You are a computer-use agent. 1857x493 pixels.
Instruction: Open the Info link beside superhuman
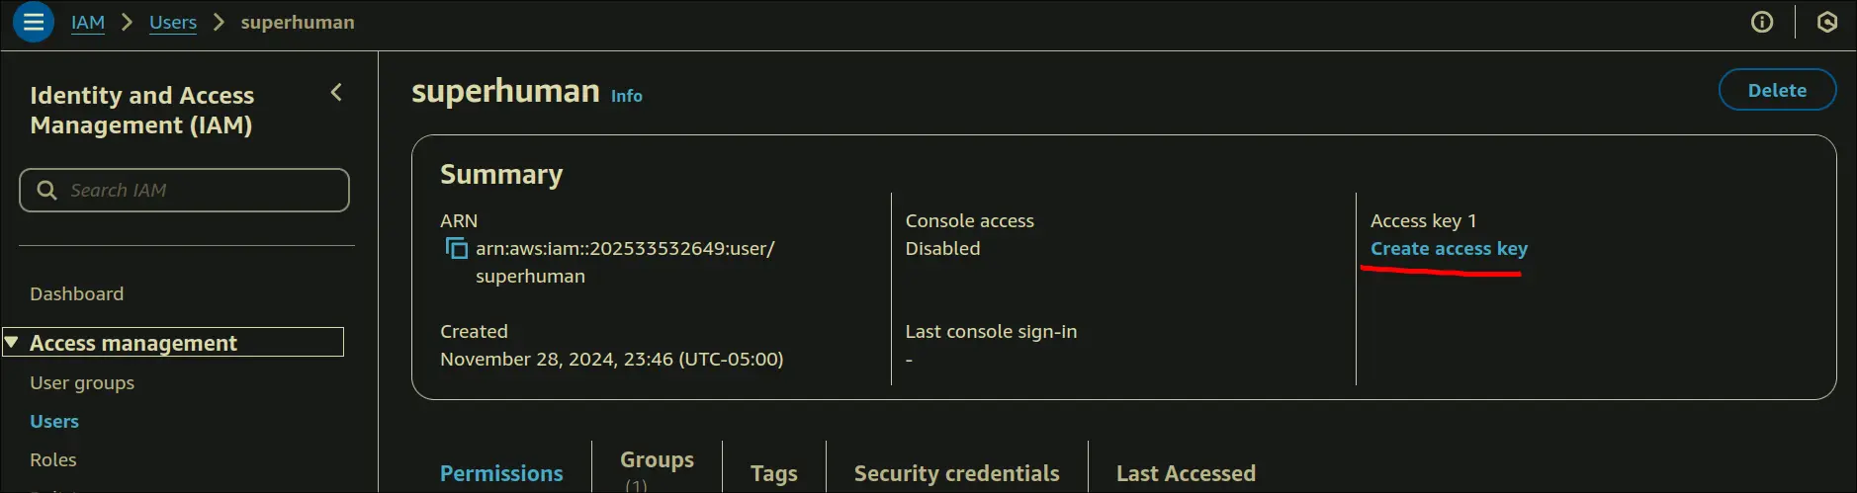pyautogui.click(x=626, y=96)
